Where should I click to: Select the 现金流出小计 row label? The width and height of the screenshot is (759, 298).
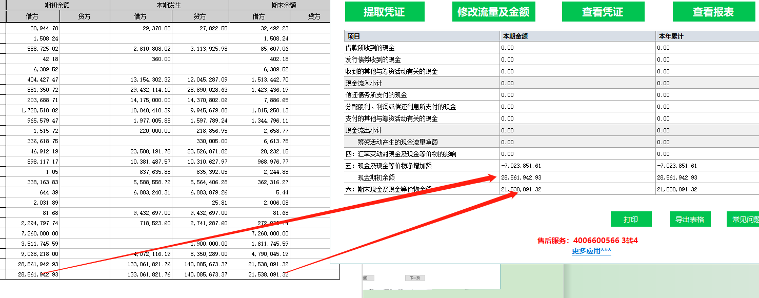point(365,130)
